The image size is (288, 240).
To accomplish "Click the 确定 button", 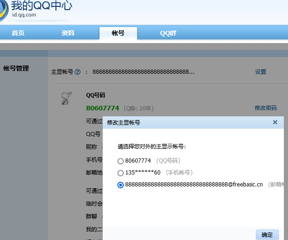I will pos(267,235).
